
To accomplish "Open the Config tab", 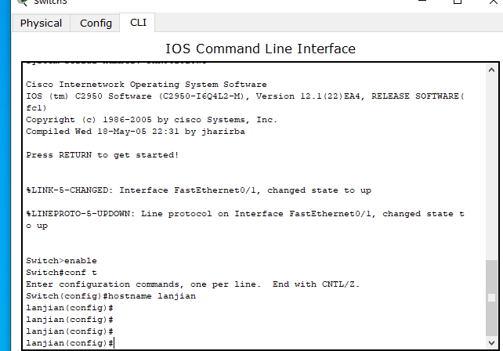I will [96, 23].
